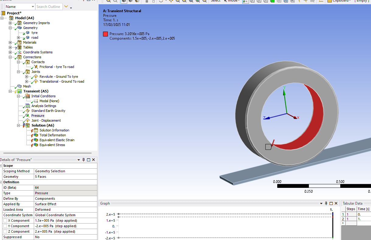Collapse the Connections tree node

click(10, 57)
